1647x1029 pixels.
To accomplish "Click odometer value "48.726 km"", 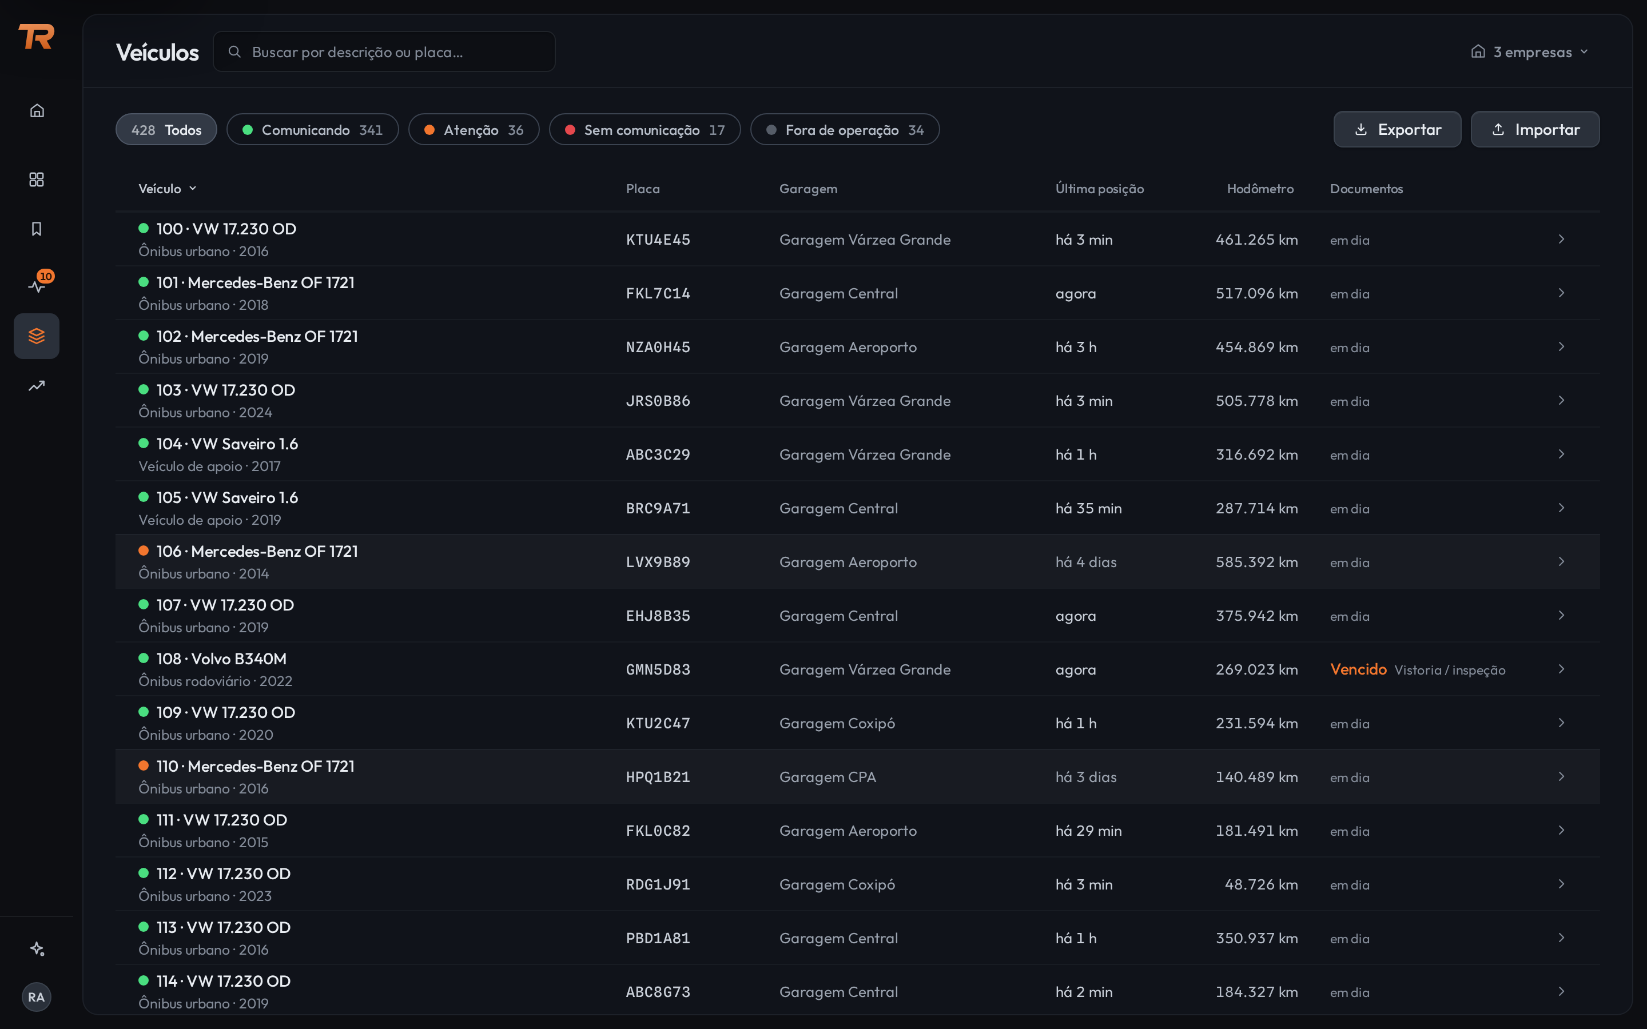I will [x=1261, y=885].
